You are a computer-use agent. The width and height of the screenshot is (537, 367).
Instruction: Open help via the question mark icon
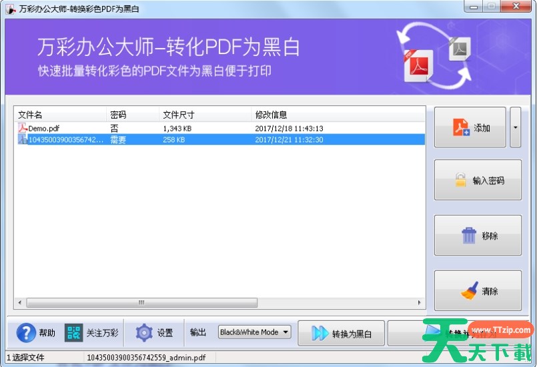click(26, 333)
